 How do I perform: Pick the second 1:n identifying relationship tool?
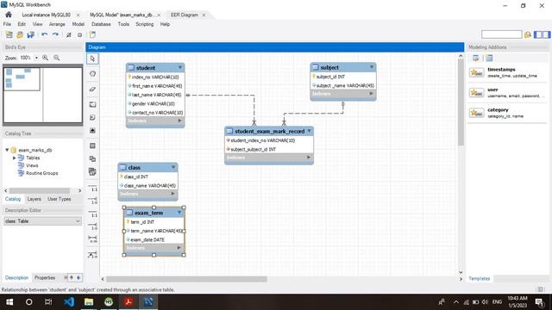click(92, 226)
